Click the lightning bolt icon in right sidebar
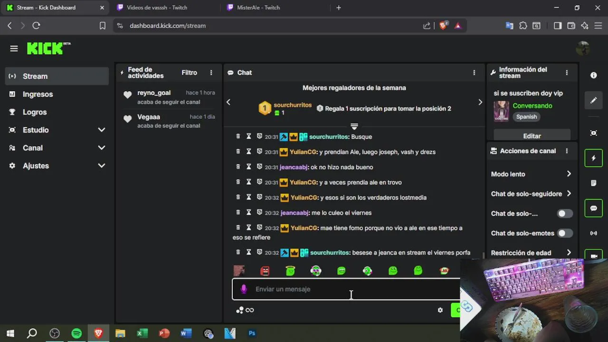The height and width of the screenshot is (342, 608). [x=593, y=158]
